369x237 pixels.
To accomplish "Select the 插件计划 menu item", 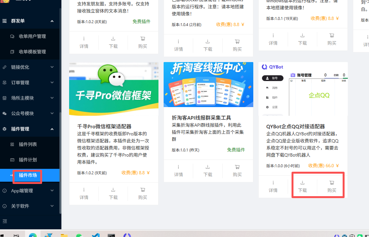I will (28, 160).
